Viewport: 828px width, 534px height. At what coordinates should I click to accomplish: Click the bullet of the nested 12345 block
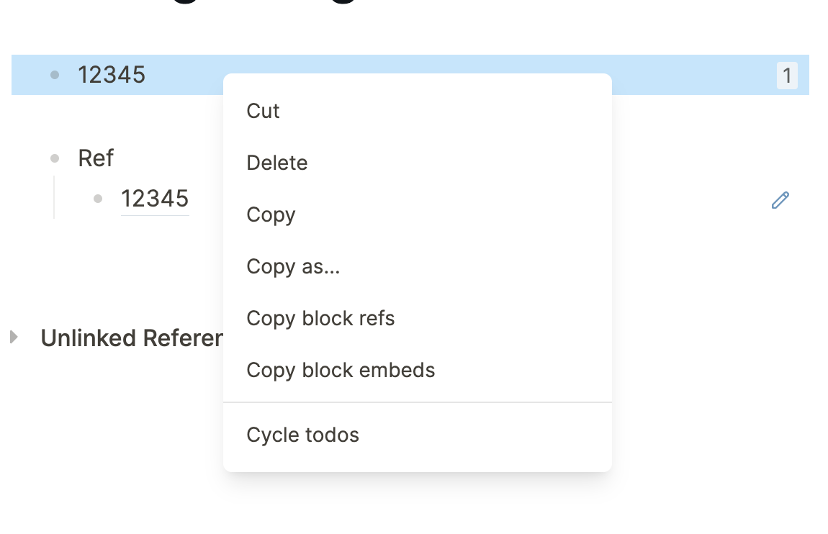[97, 199]
